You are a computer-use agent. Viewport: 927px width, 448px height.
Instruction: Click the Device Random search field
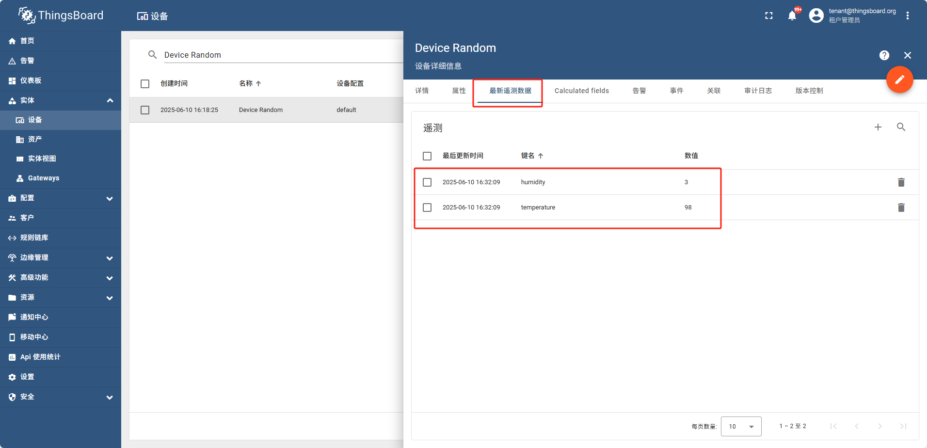(x=281, y=55)
